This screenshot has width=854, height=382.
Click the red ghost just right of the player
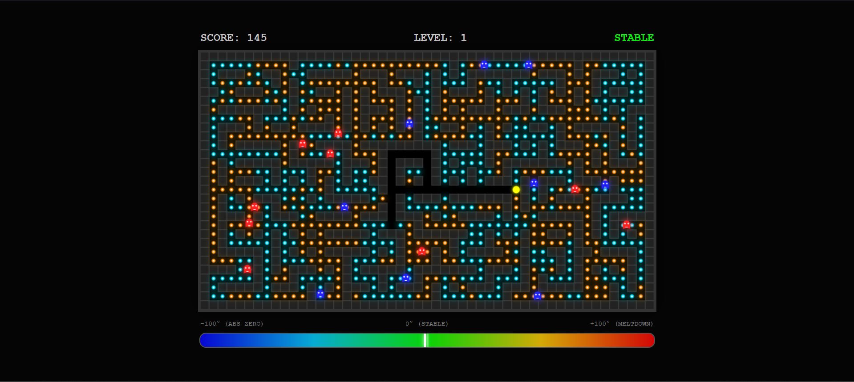(575, 189)
